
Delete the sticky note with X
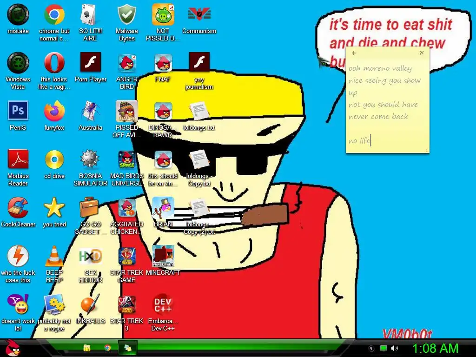click(422, 53)
